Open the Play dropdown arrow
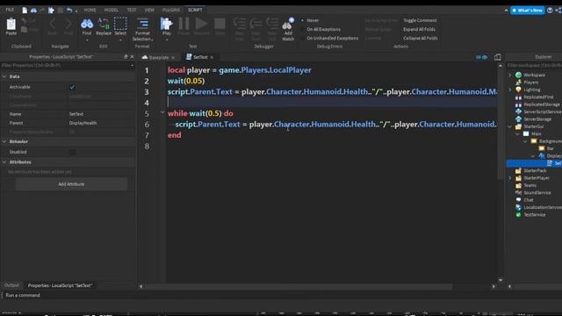The image size is (562, 316). [167, 39]
